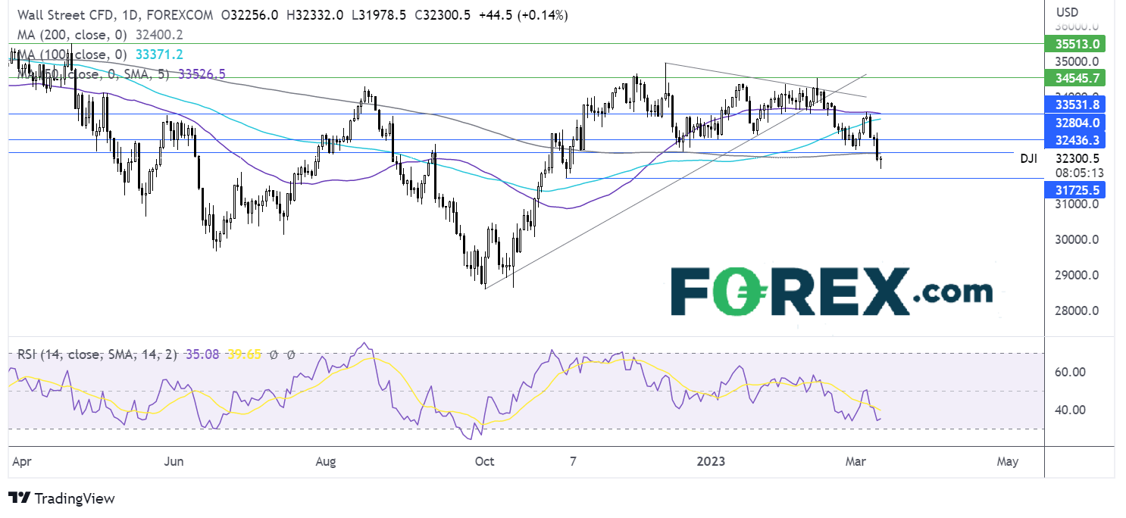Click the current price 32300.5 on the axis
The image size is (1126, 518).
click(1078, 158)
